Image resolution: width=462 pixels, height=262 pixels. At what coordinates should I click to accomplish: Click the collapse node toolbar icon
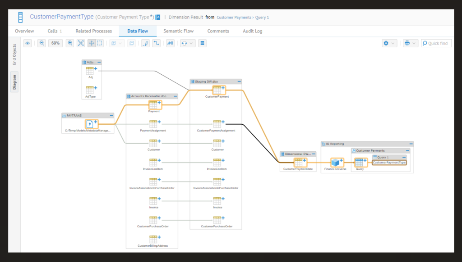click(132, 43)
